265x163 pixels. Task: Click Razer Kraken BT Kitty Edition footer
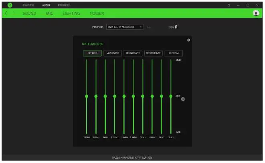click(132, 158)
